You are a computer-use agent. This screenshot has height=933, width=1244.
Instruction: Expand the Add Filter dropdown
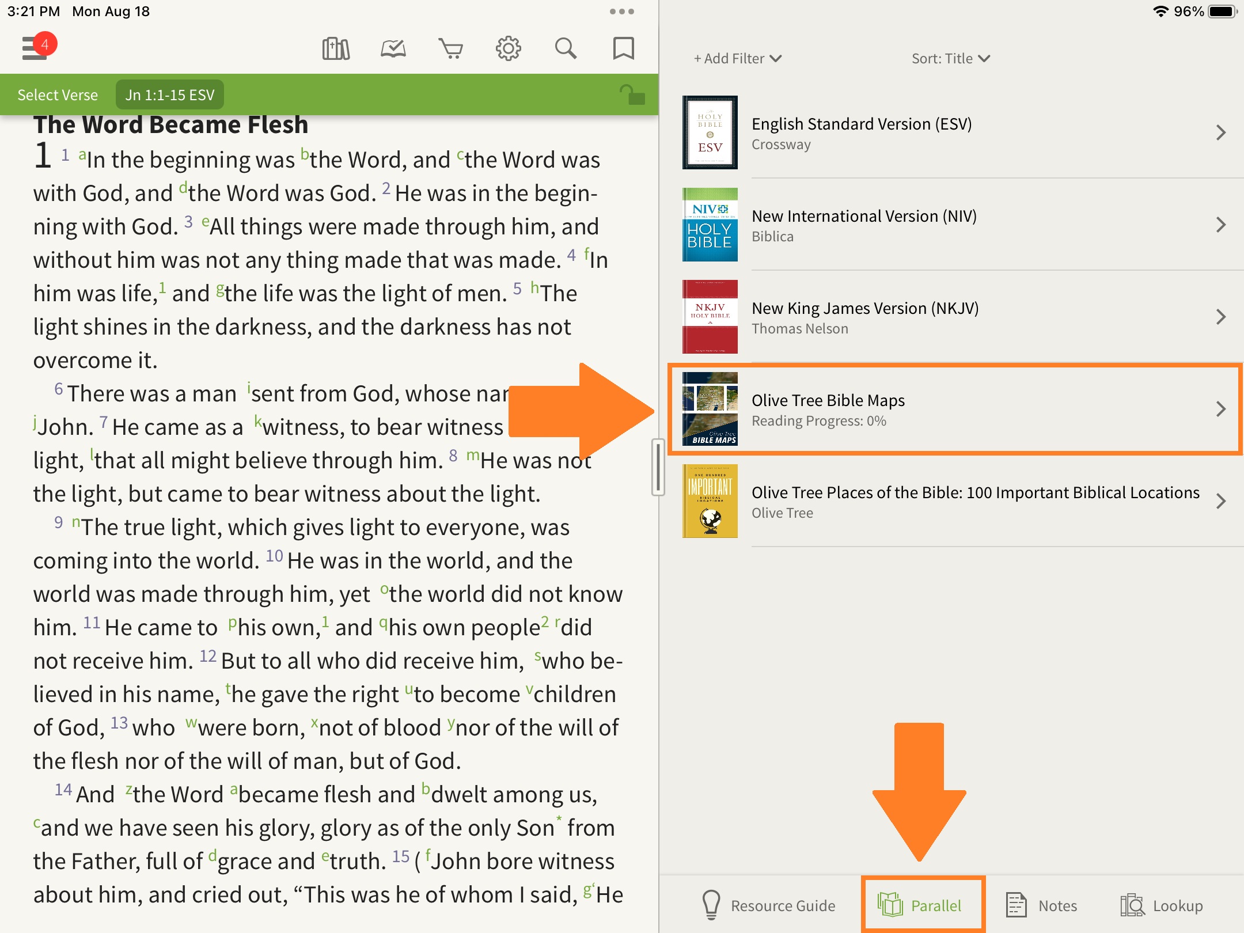[x=737, y=58]
